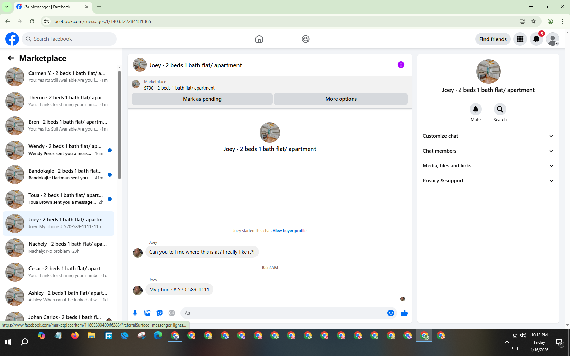The height and width of the screenshot is (356, 570).
Task: Click the install app icon in address bar
Action: tap(522, 21)
